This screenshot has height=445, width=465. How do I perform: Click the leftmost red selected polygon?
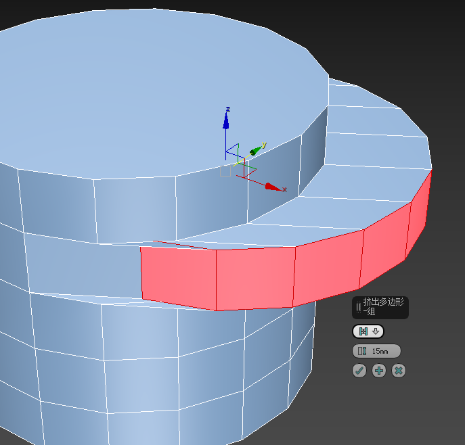[x=178, y=275]
